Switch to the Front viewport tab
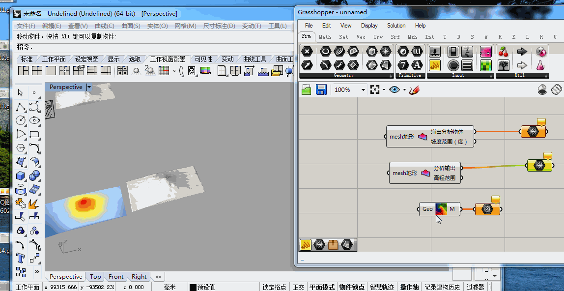 116,277
